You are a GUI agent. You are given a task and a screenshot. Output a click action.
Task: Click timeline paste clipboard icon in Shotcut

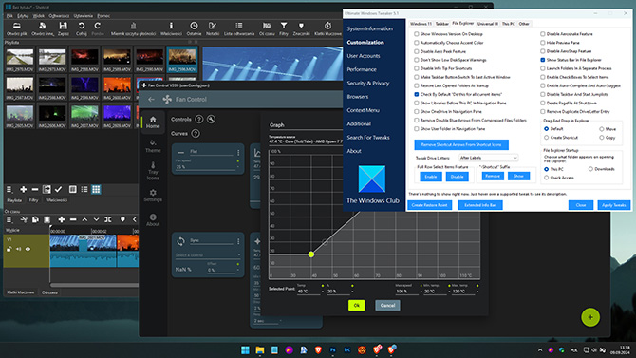click(x=47, y=219)
